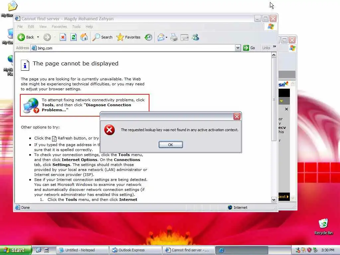This screenshot has width=340, height=255.
Task: Click the Refresh page icon
Action: (x=73, y=37)
